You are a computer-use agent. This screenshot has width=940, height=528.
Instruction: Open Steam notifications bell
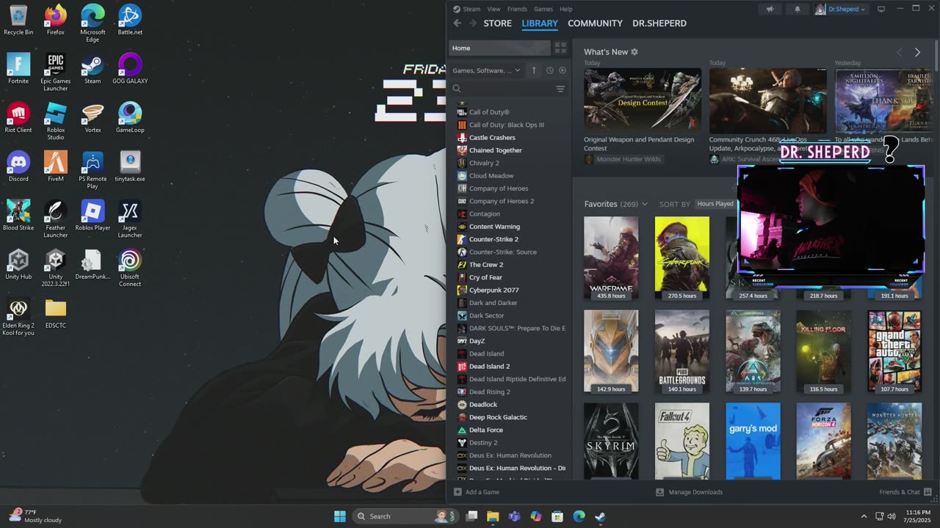coord(798,9)
